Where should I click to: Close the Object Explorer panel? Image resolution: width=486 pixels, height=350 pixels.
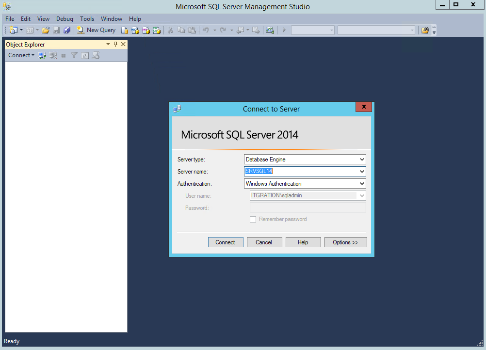(x=123, y=44)
